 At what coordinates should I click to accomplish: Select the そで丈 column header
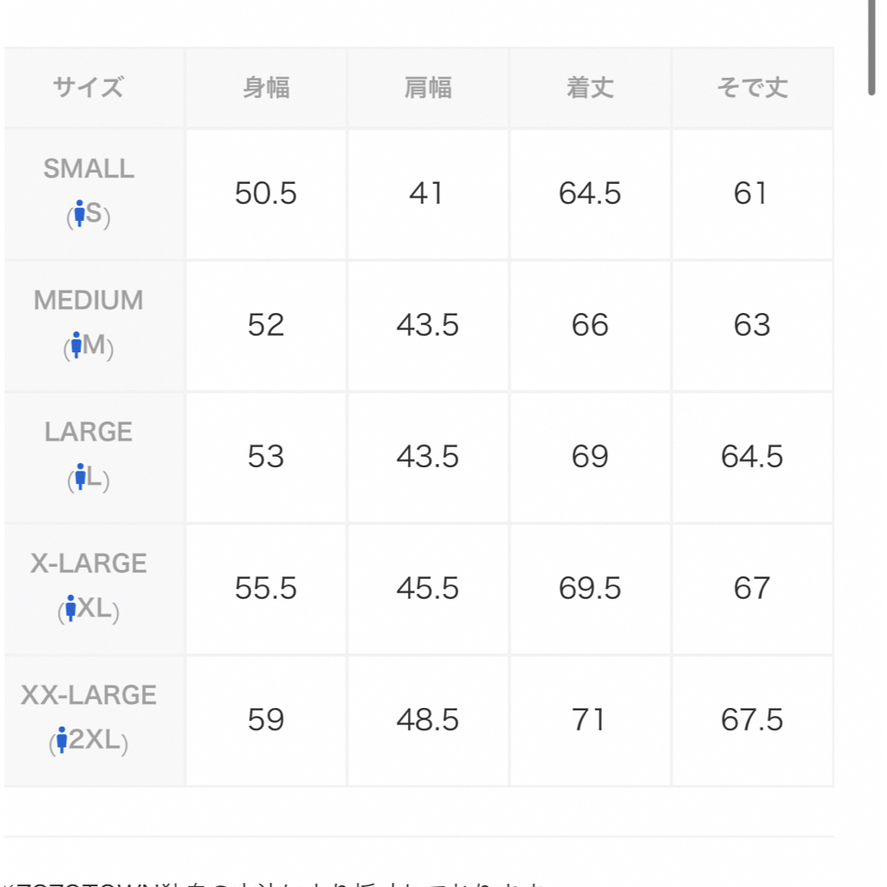752,88
